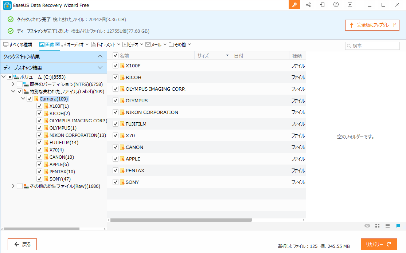
Task: Uncheck the PENTAX checkbox in file list
Action: coord(116,170)
